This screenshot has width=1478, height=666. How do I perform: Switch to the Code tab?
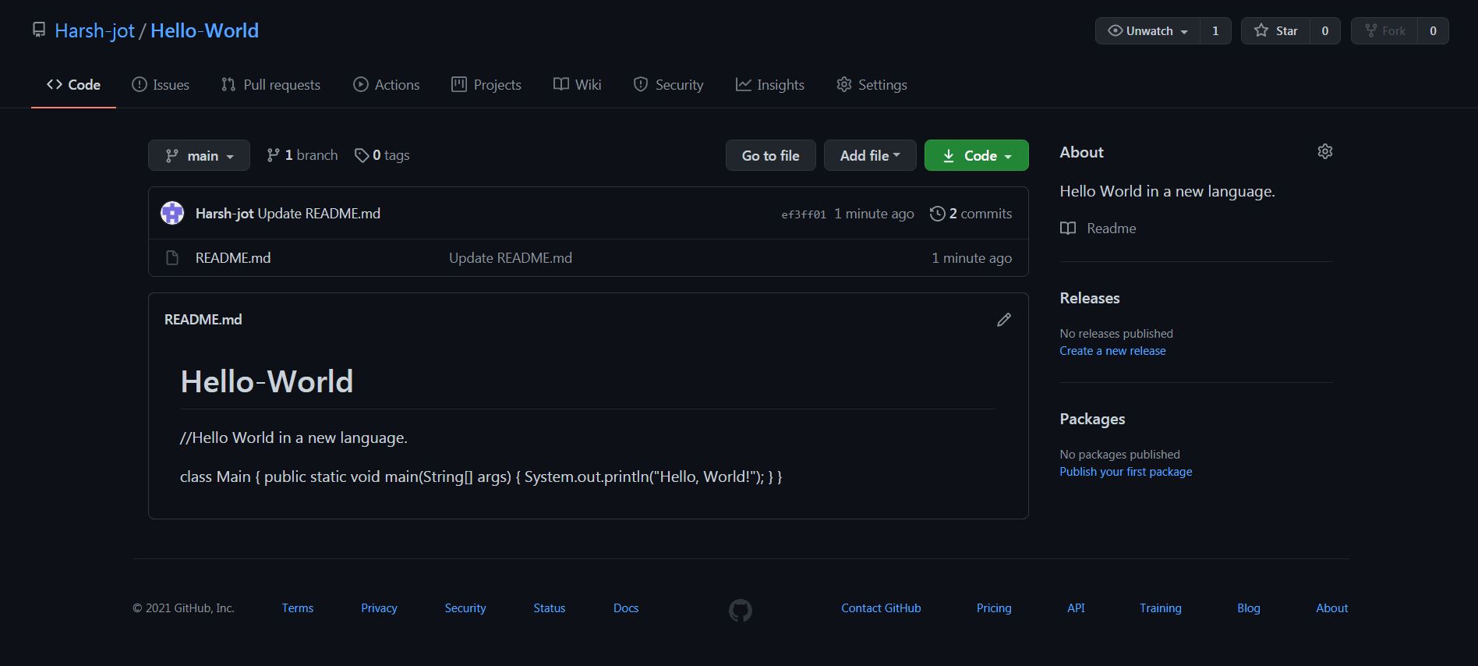[73, 84]
